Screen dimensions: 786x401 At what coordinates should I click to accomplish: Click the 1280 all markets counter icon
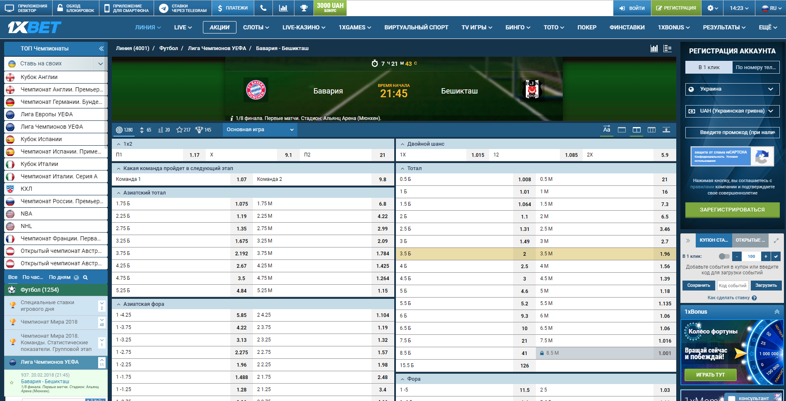coord(124,130)
